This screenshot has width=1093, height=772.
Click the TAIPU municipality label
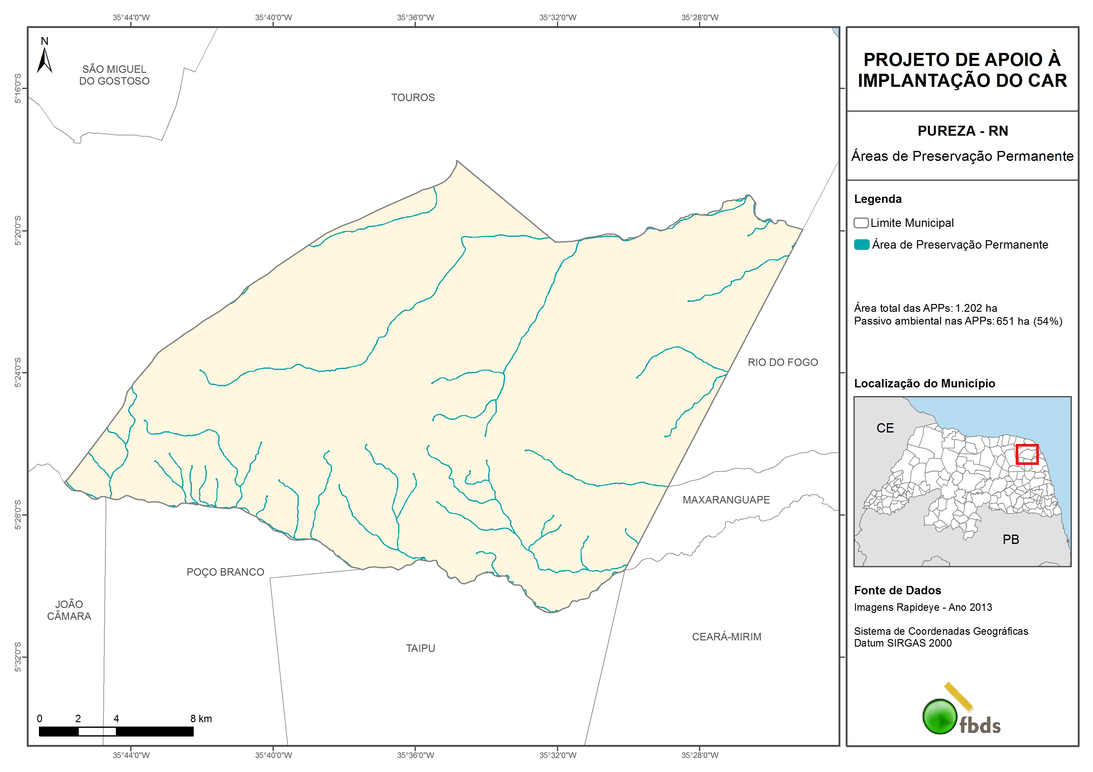click(420, 648)
